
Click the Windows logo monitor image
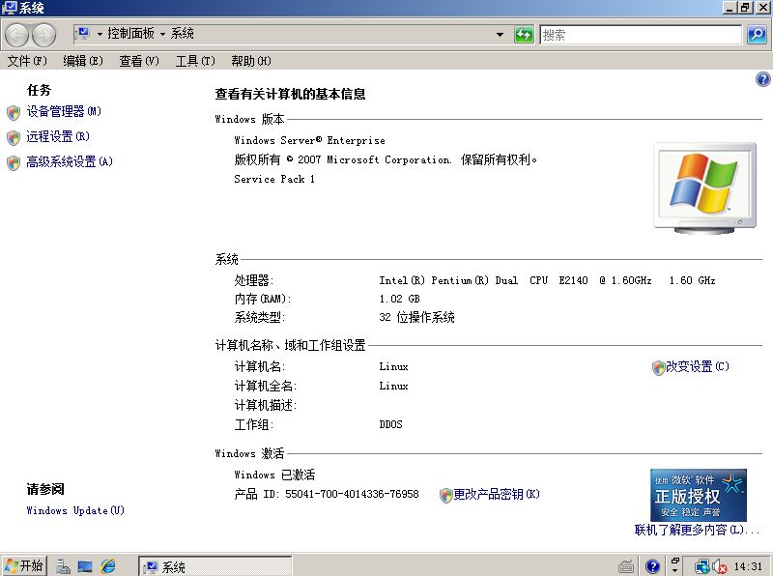point(705,187)
